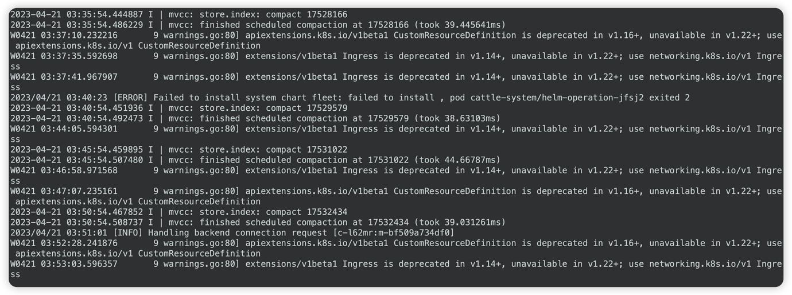
Task: Click the [INFO] tag in the log
Action: 128,233
